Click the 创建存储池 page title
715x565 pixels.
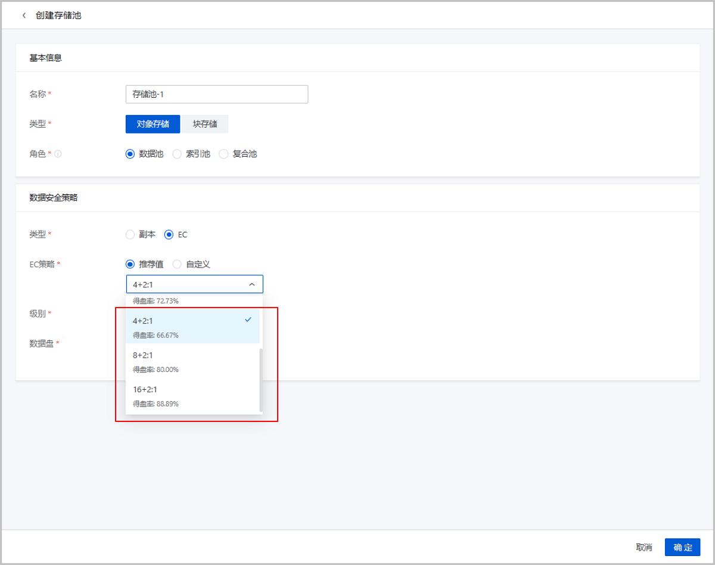58,15
